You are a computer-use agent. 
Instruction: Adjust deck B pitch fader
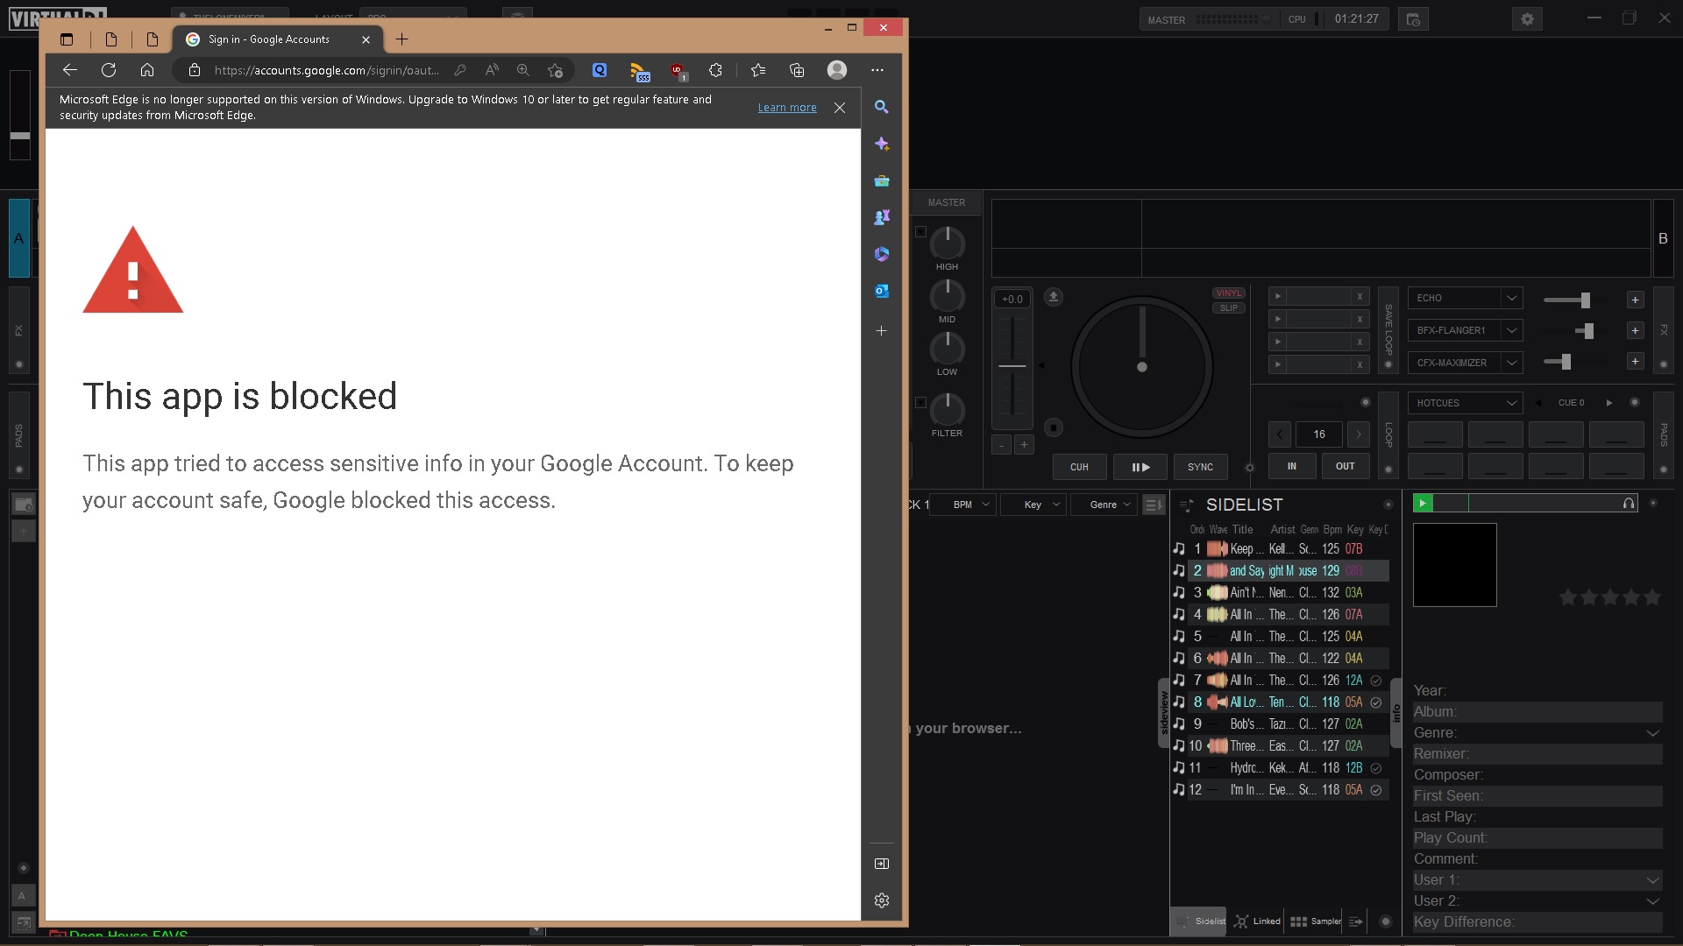point(1012,365)
